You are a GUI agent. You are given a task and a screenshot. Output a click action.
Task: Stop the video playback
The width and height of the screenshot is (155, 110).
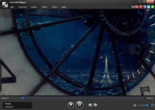click(x=71, y=105)
